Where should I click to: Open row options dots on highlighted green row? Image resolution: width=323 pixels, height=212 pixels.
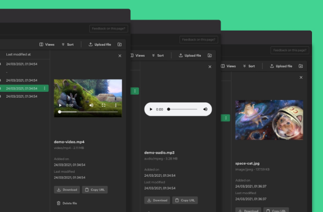tap(45, 88)
